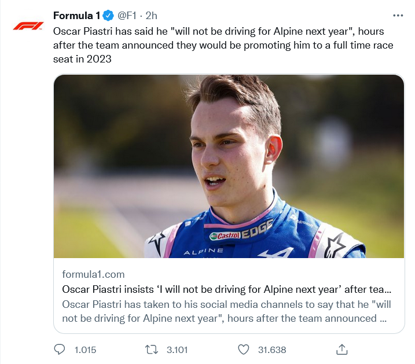Click the blue verified badge
Viewport: 415px width, 364px height.
[109, 16]
